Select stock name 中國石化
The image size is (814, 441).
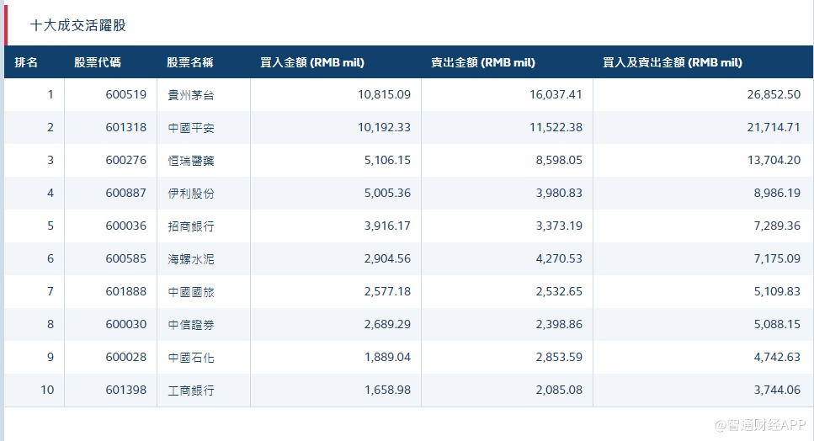click(x=190, y=358)
